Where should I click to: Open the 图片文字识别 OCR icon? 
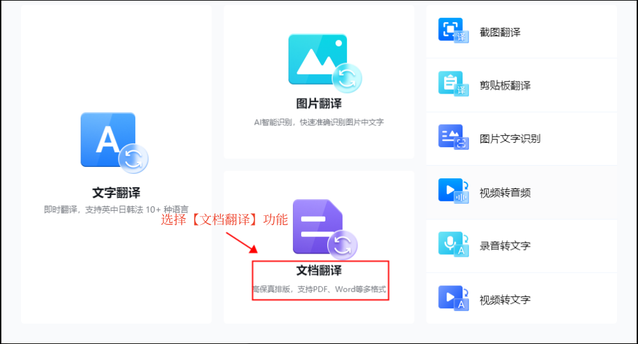453,137
